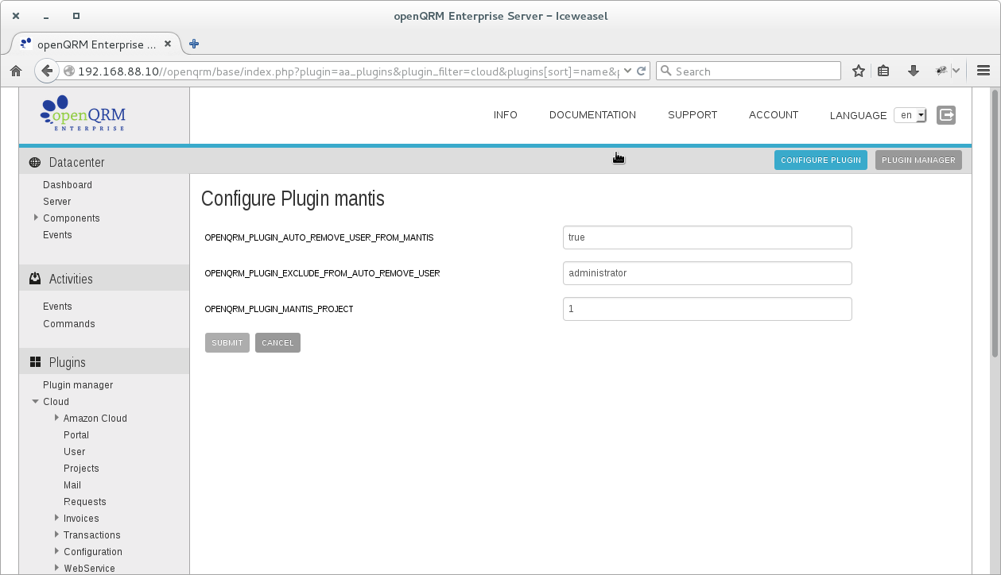Screen dimensions: 1001x575
Task: Collapse the Cloud plugin group
Action: tap(36, 401)
